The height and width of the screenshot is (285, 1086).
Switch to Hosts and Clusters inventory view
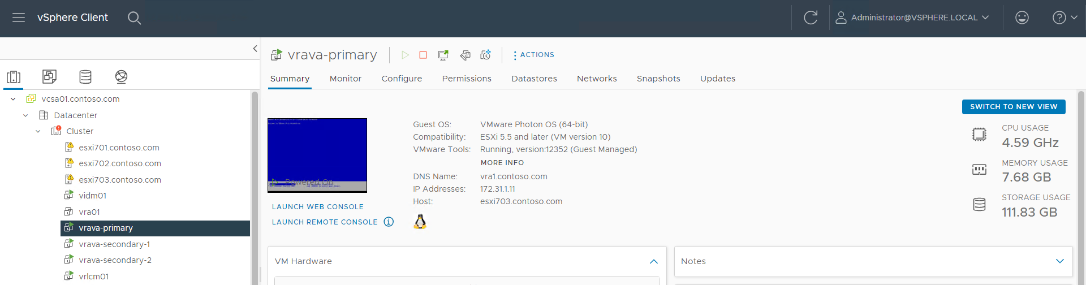point(14,76)
